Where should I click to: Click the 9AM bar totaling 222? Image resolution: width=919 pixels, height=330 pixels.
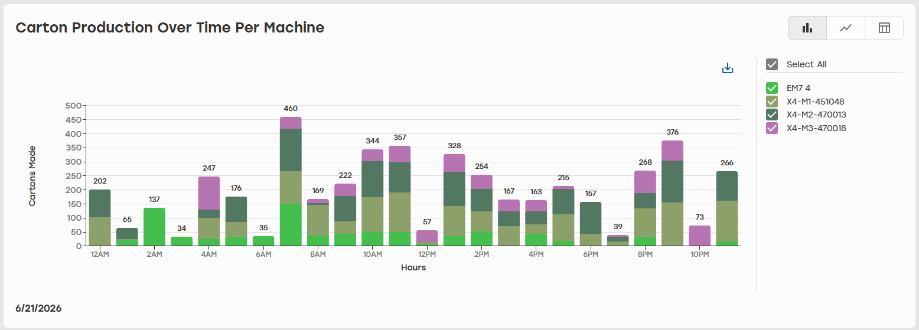pyautogui.click(x=345, y=215)
